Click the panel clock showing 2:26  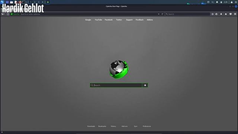point(226,2)
